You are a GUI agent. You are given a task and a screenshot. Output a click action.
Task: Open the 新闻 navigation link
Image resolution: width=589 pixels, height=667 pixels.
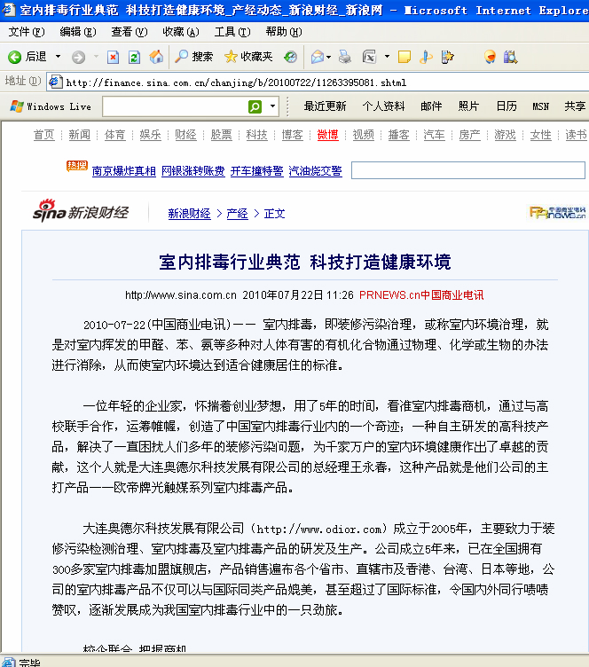point(80,135)
